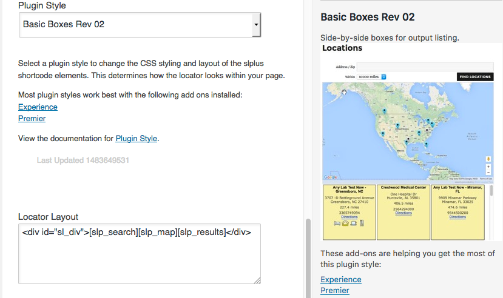Click Directions under Miramar, FL location

(x=457, y=217)
